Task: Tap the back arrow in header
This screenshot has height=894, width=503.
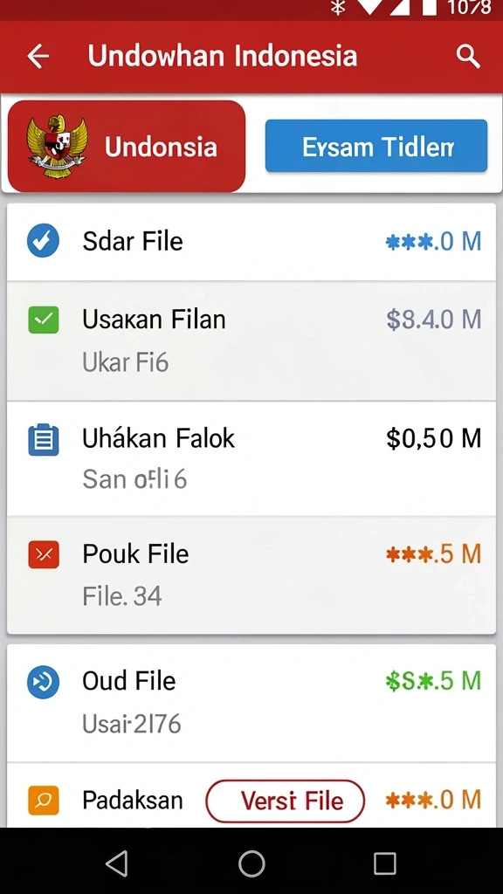Action: coord(38,57)
